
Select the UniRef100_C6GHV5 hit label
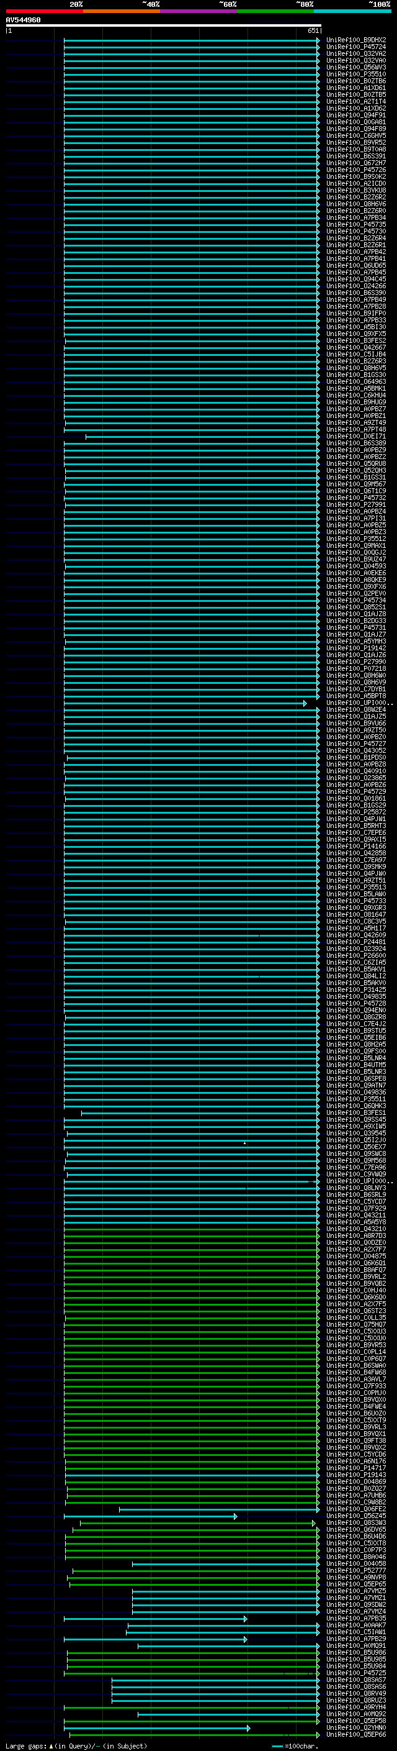click(355, 136)
